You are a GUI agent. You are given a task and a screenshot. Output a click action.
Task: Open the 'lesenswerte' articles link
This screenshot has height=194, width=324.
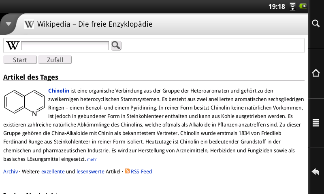[90, 171]
